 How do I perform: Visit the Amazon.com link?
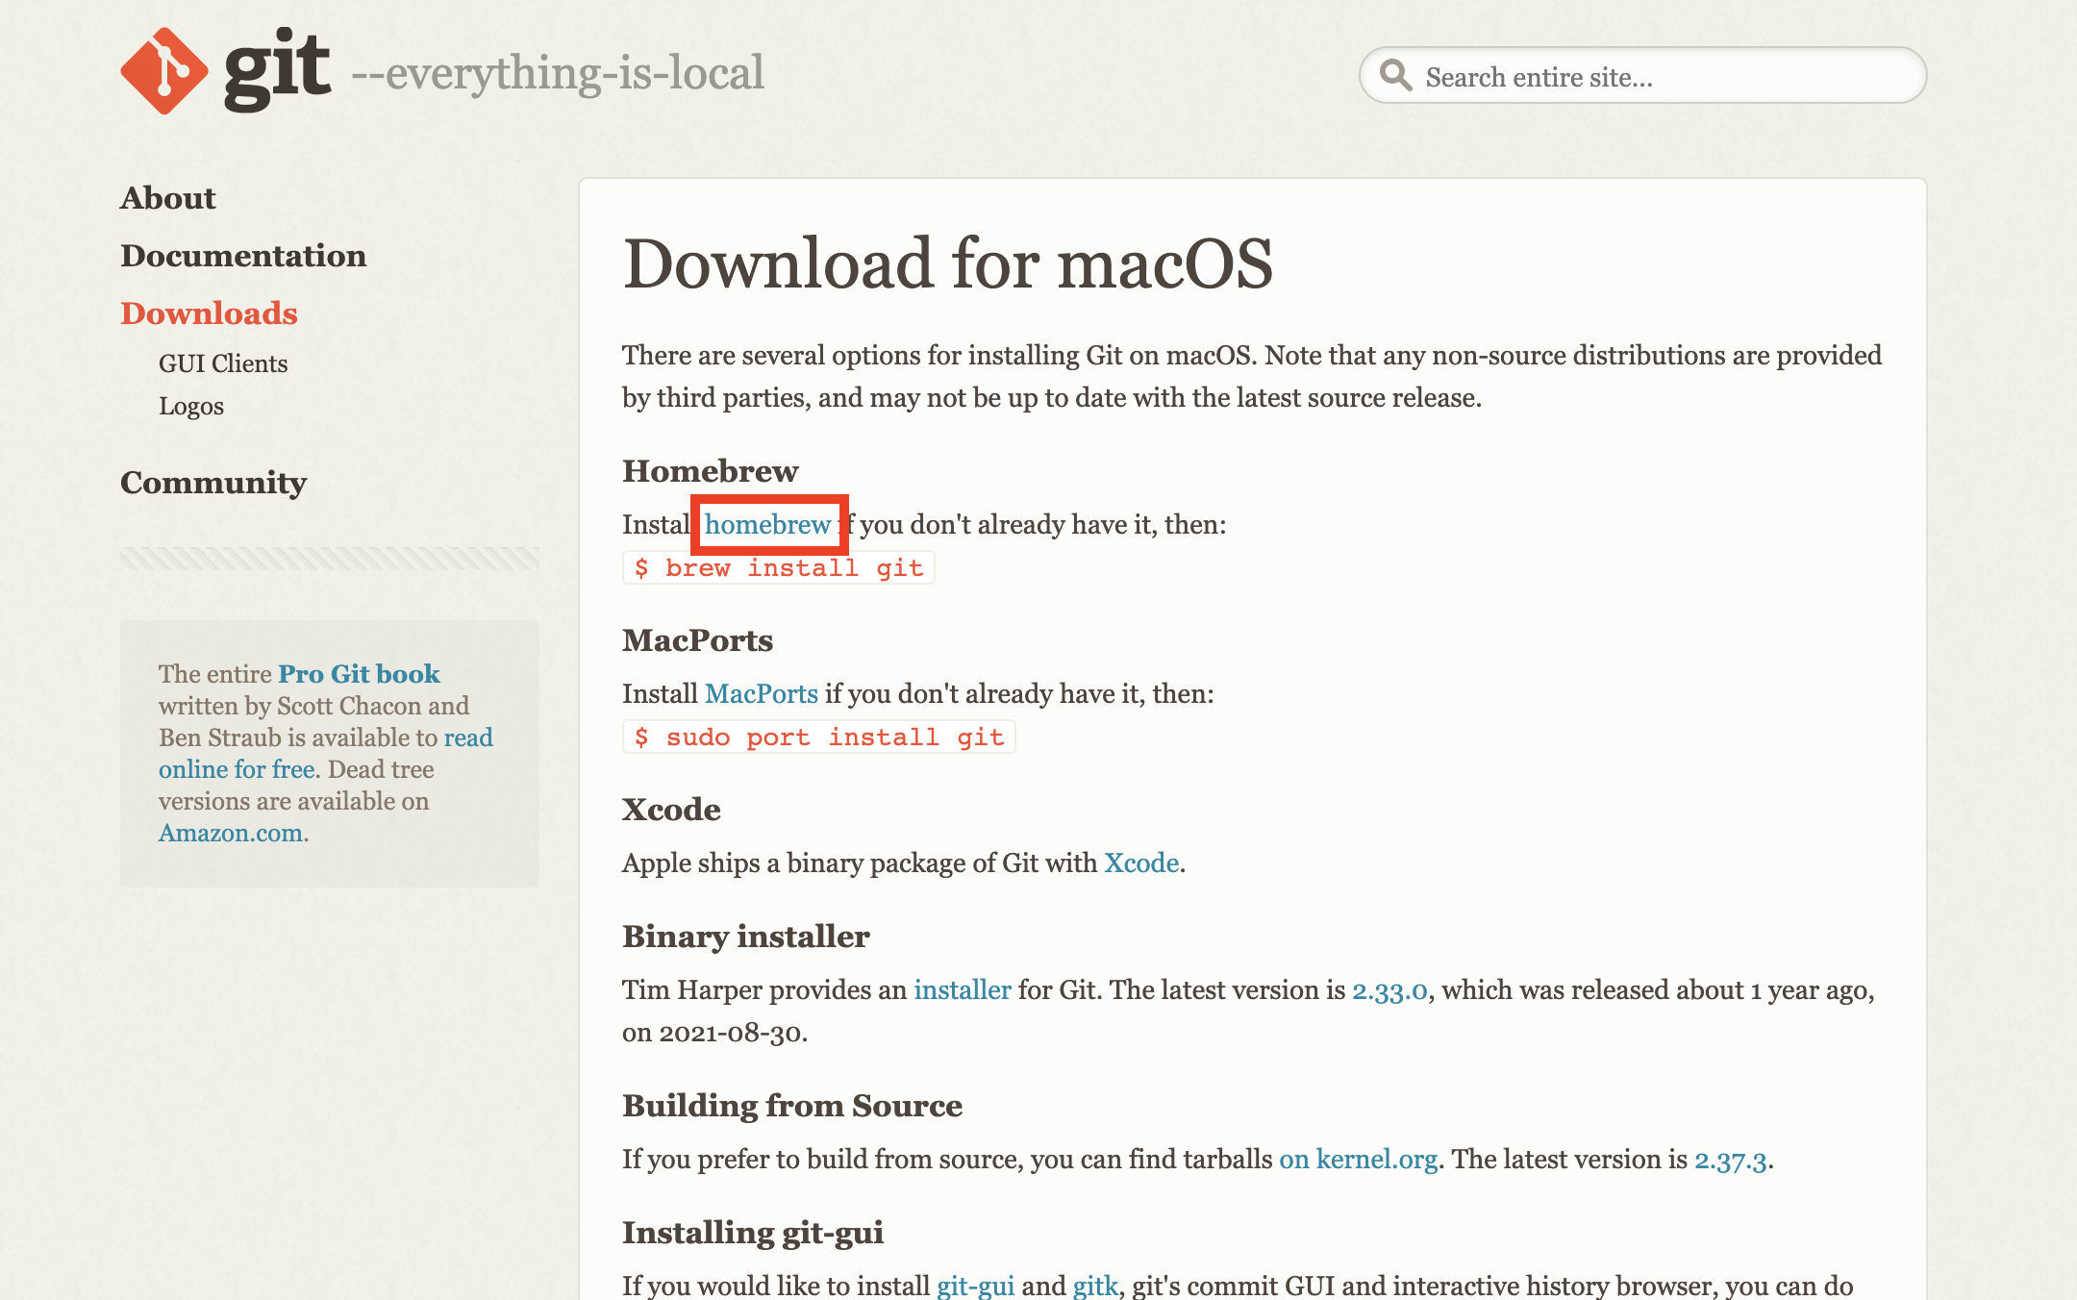pyautogui.click(x=231, y=833)
